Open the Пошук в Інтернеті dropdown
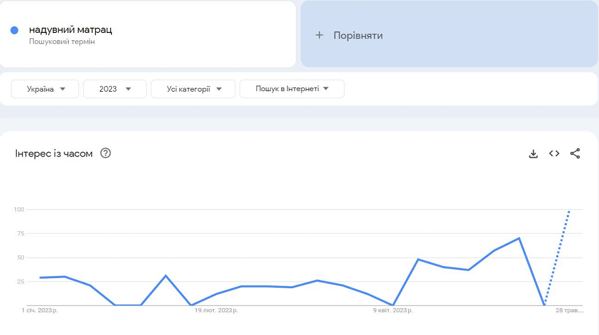 [292, 89]
